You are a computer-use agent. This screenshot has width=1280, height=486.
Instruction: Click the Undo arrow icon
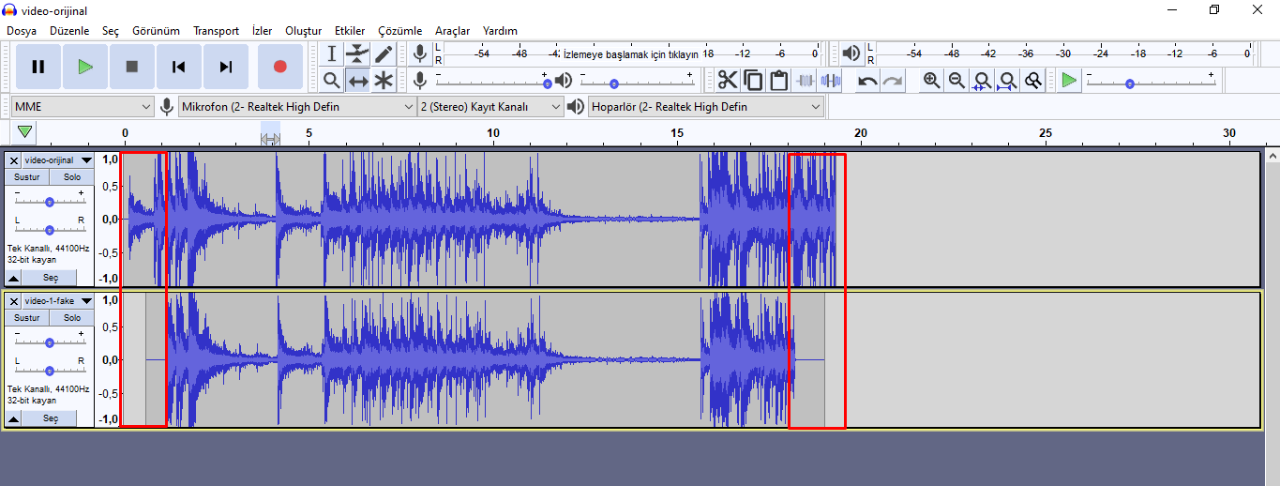(x=867, y=81)
